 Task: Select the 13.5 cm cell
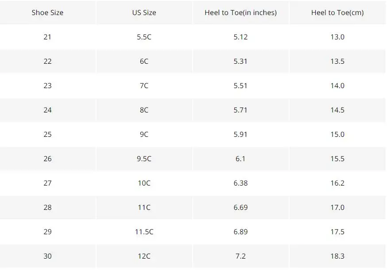pos(337,61)
